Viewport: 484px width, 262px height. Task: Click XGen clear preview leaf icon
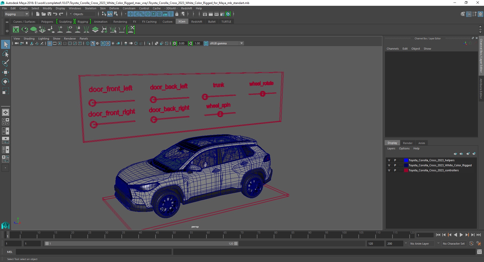click(34, 30)
